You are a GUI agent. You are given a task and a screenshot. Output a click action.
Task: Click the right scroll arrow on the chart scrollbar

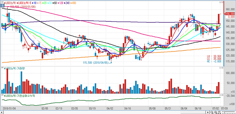click(x=208, y=112)
